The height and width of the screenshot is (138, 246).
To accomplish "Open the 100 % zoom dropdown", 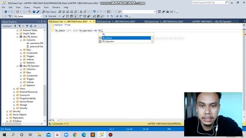I will point(58,120).
